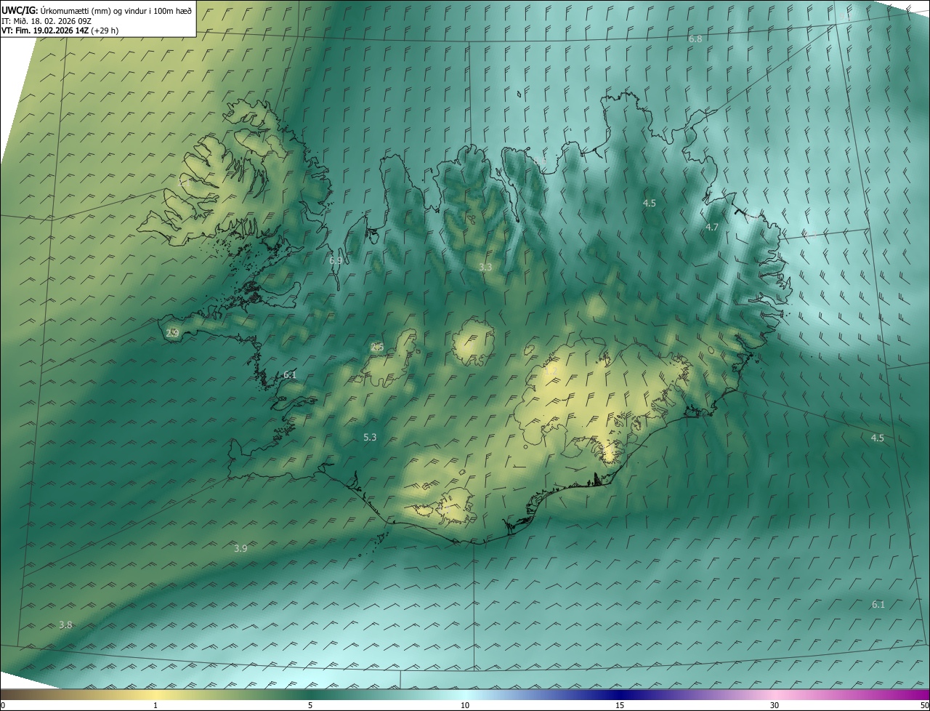This screenshot has height=711, width=930.
Task: Click the 50 tick label on colour scale
Action: [924, 705]
